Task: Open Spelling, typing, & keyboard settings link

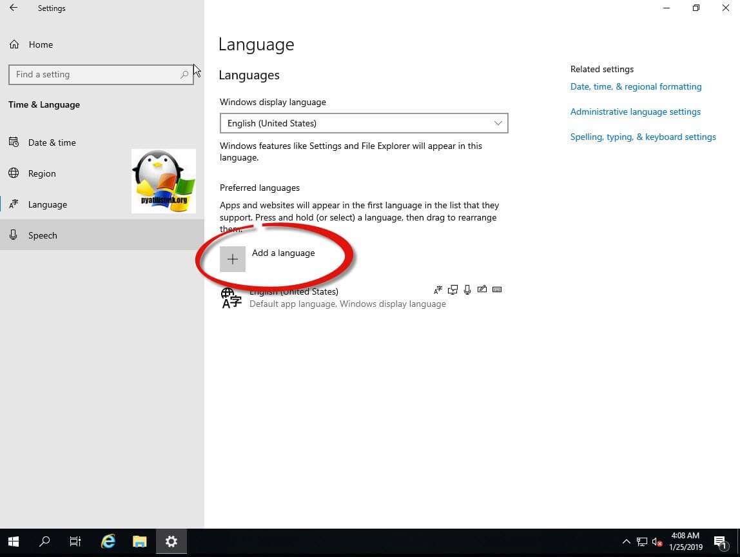Action: point(643,137)
